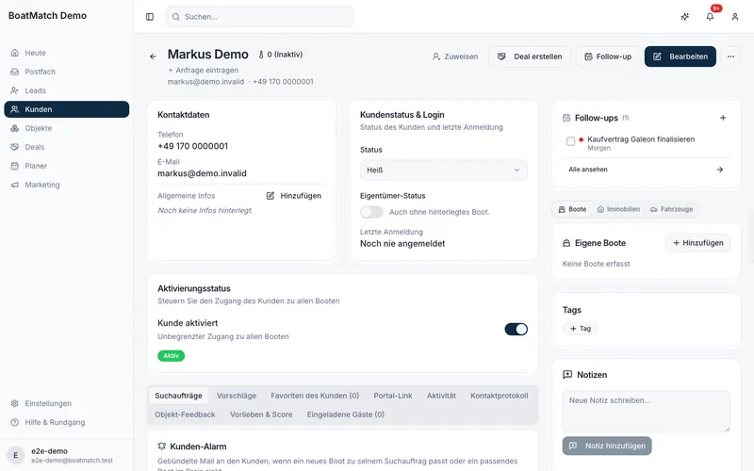Open the Vorlieben & Score tab
Viewport: 754px width, 471px height.
tap(261, 414)
